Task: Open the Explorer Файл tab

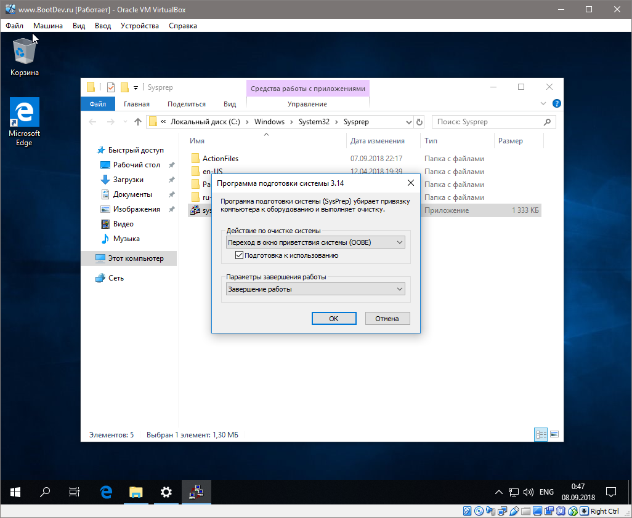Action: pyautogui.click(x=97, y=104)
